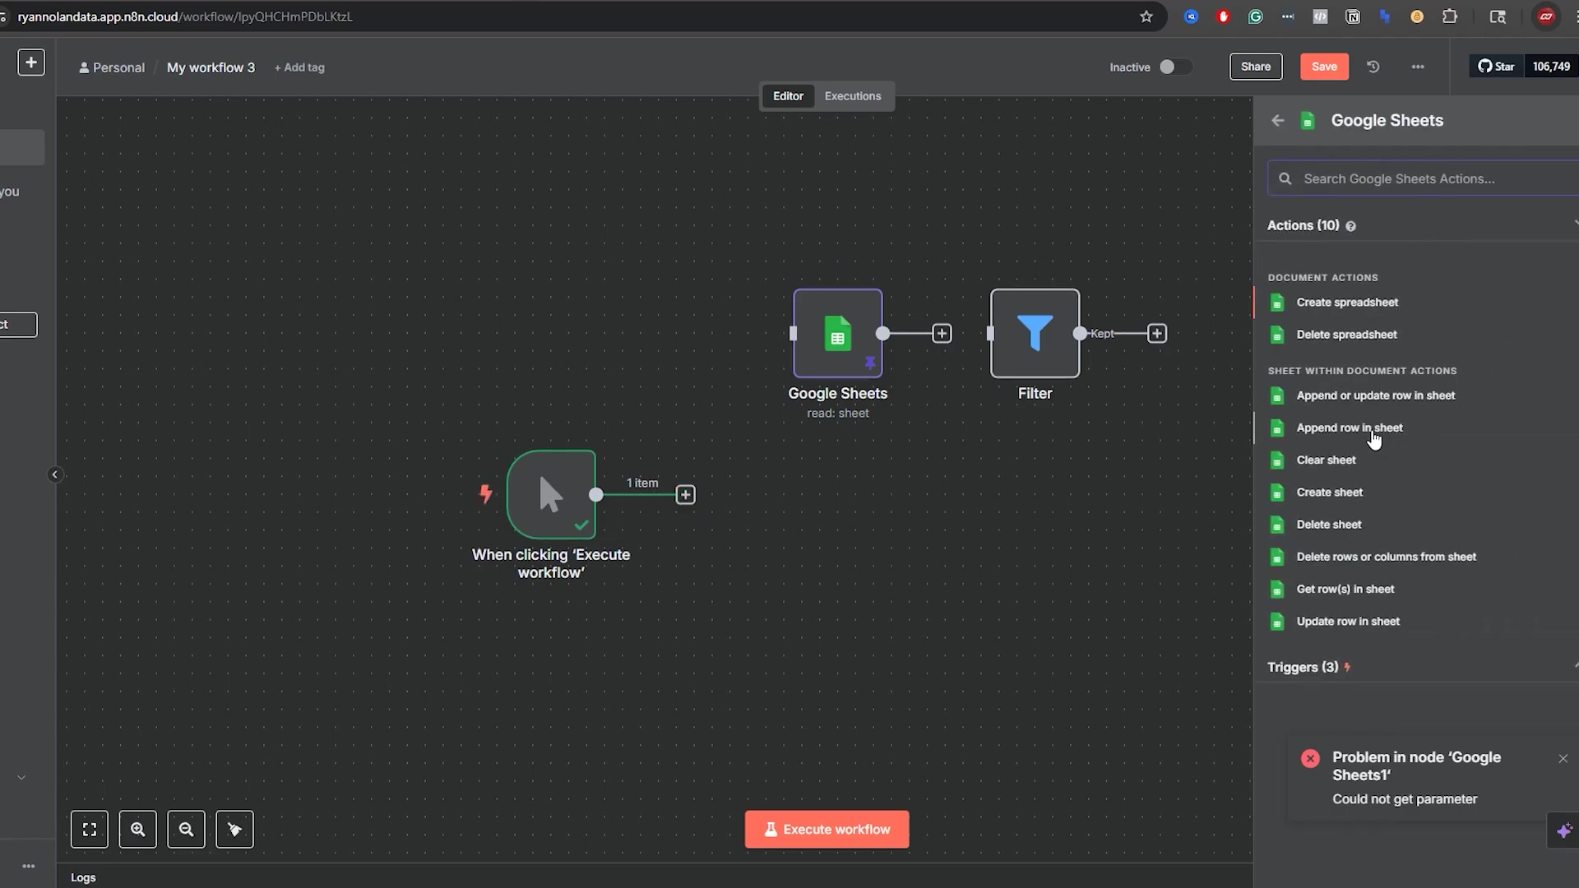This screenshot has height=888, width=1579.
Task: Click the plus icon after Filter node
Action: click(x=1157, y=333)
